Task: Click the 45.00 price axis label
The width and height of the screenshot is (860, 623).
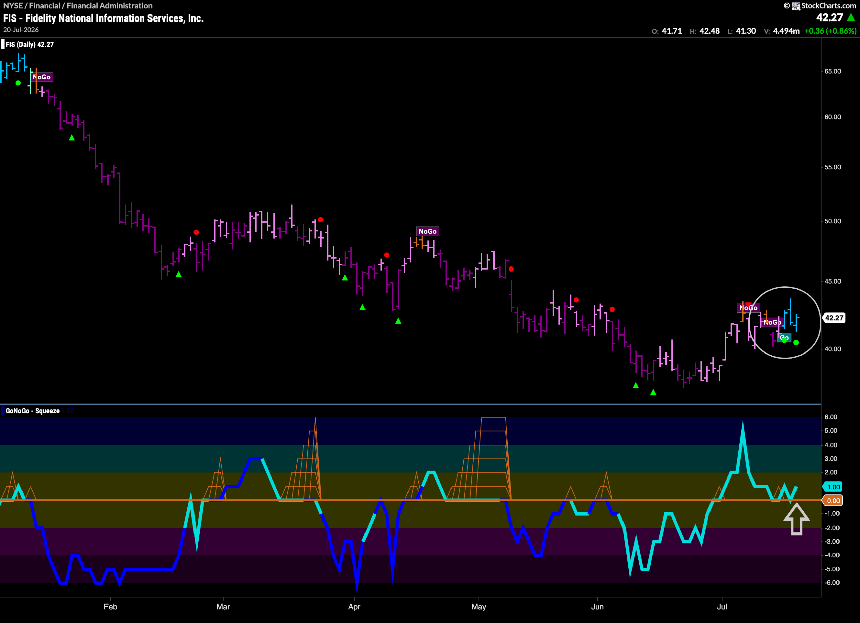Action: click(833, 281)
